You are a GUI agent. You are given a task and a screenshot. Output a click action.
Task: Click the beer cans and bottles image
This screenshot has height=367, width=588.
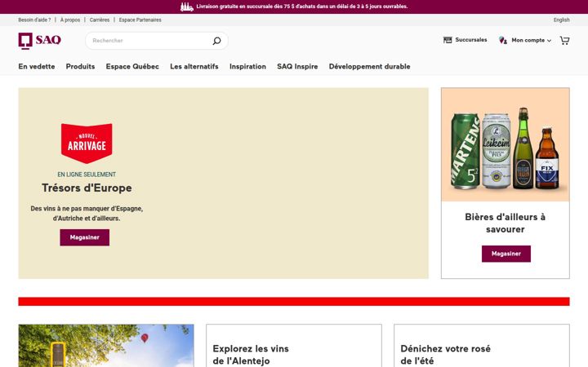(506, 145)
